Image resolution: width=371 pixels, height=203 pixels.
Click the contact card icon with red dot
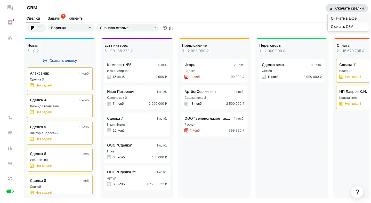[x=10, y=22]
